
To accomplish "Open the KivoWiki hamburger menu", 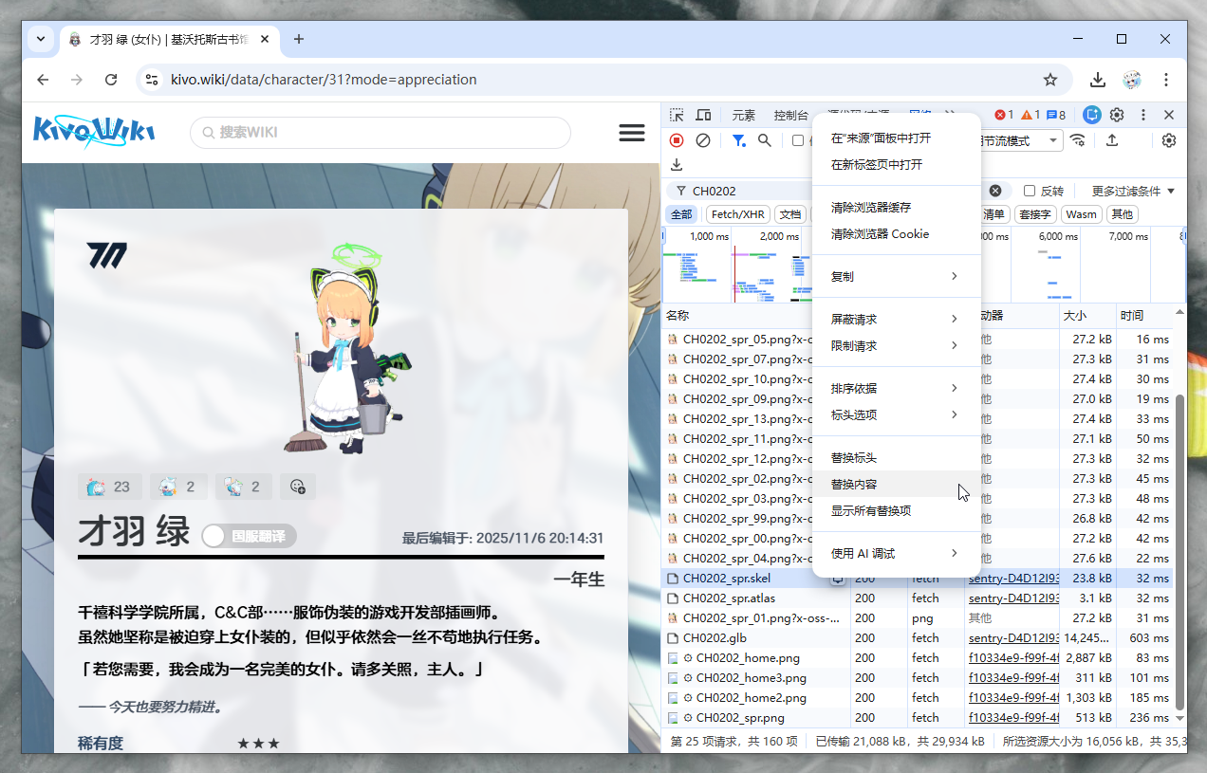I will tap(631, 133).
